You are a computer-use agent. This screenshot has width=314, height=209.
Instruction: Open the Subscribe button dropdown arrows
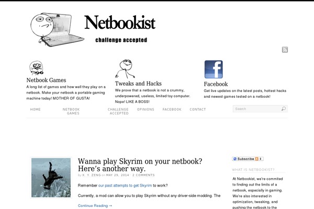click(x=261, y=159)
